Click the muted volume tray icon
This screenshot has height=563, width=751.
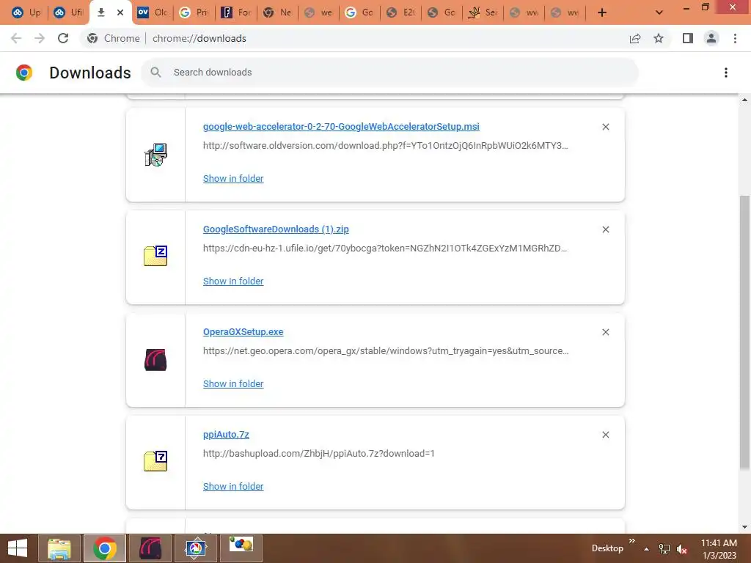pyautogui.click(x=682, y=548)
